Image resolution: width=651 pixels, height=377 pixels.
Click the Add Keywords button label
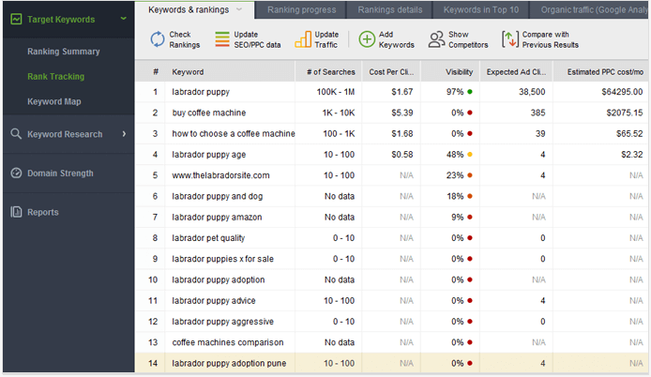pos(397,39)
